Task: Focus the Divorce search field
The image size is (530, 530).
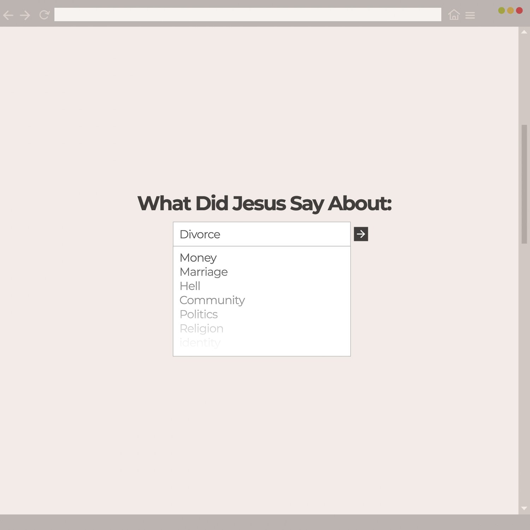Action: tap(261, 234)
